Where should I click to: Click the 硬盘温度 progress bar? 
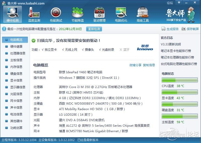(x=180, y=104)
